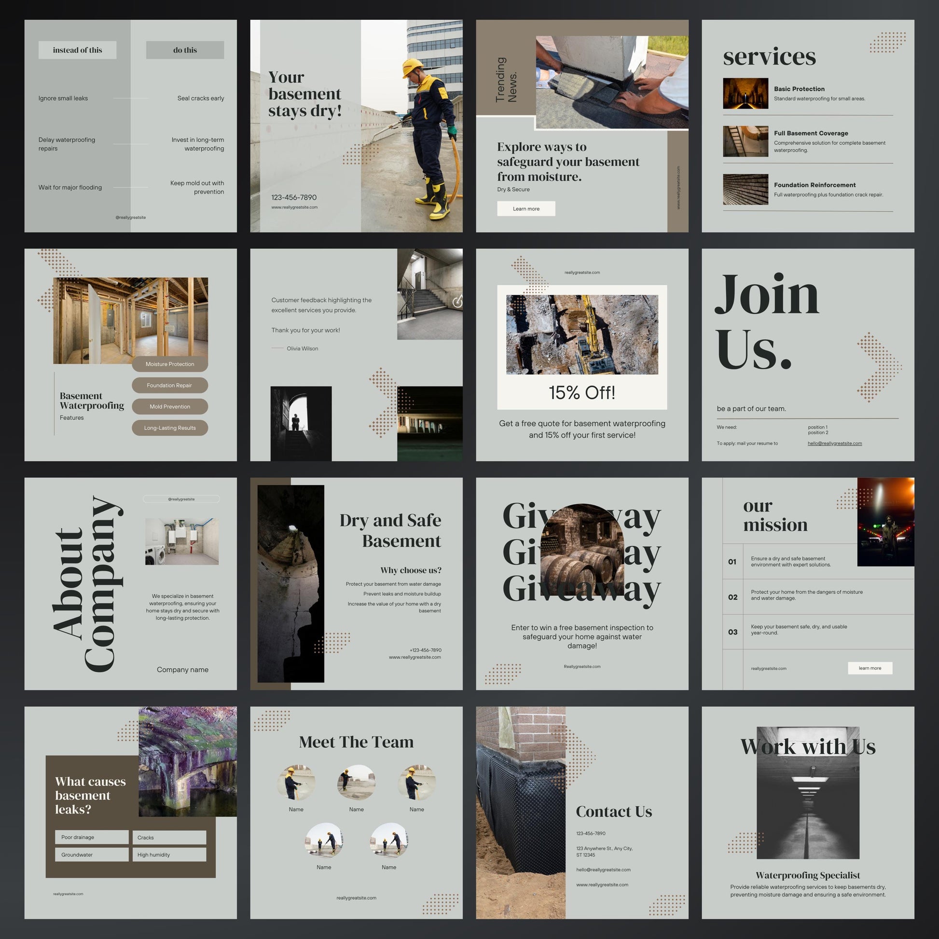The image size is (939, 939).
Task: Select the Basic Protection service thumbnail
Action: pyautogui.click(x=745, y=93)
